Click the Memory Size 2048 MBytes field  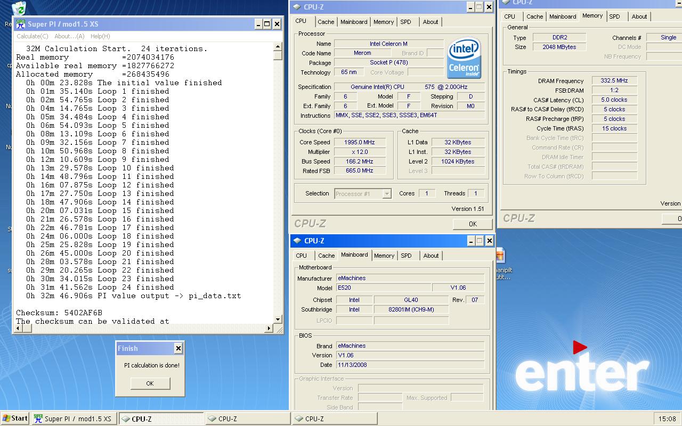pyautogui.click(x=559, y=47)
